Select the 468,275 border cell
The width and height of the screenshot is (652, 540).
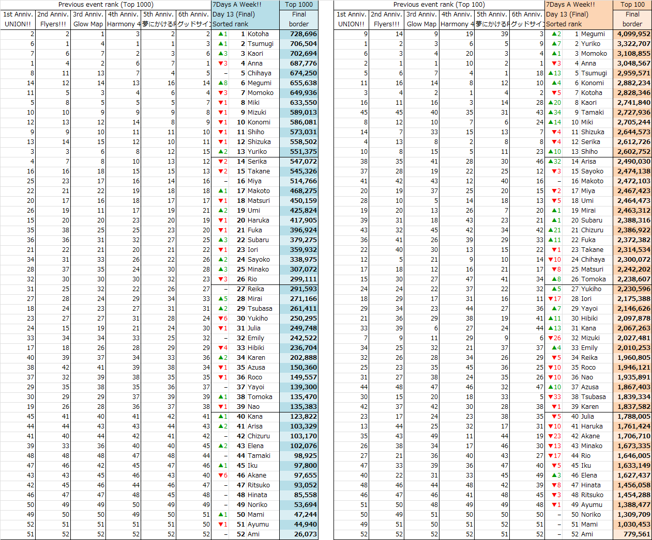pos(299,191)
